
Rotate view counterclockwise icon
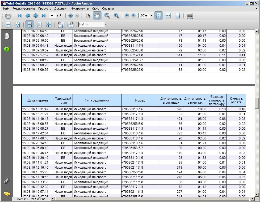pyautogui.click(x=61, y=25)
